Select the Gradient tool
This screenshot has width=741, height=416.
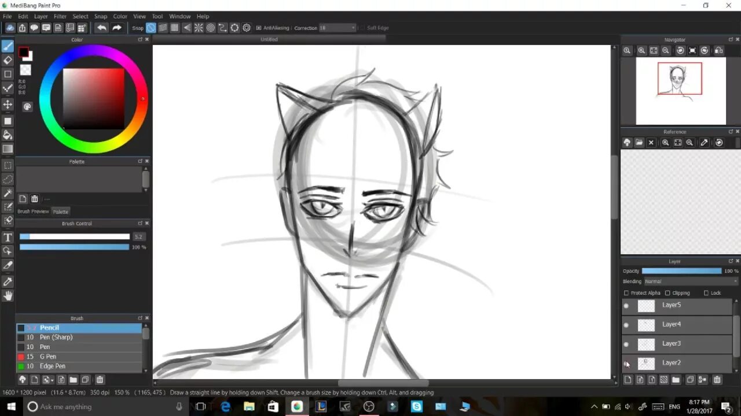coord(8,149)
